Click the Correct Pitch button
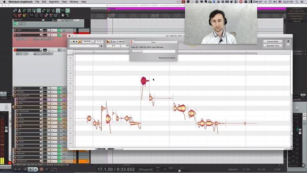 click(273, 42)
